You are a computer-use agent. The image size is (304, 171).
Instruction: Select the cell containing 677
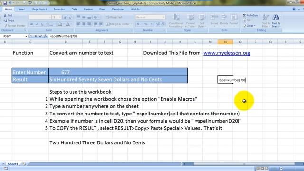(x=118, y=72)
